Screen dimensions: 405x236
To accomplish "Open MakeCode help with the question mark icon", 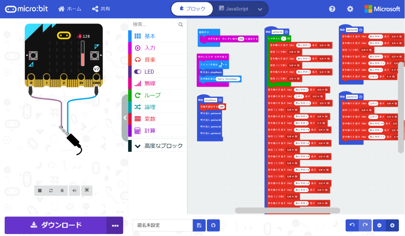I will (x=332, y=9).
